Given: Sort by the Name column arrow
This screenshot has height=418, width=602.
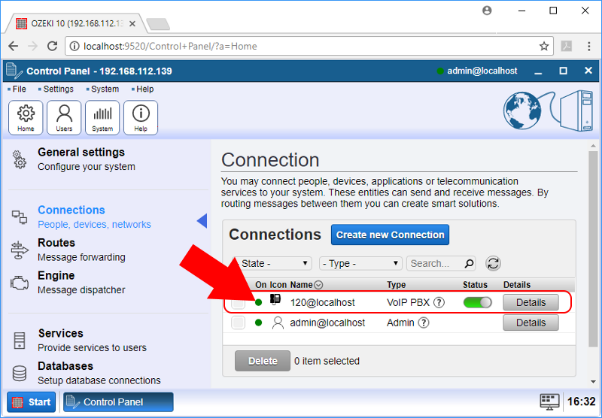Looking at the screenshot, I should (x=318, y=285).
